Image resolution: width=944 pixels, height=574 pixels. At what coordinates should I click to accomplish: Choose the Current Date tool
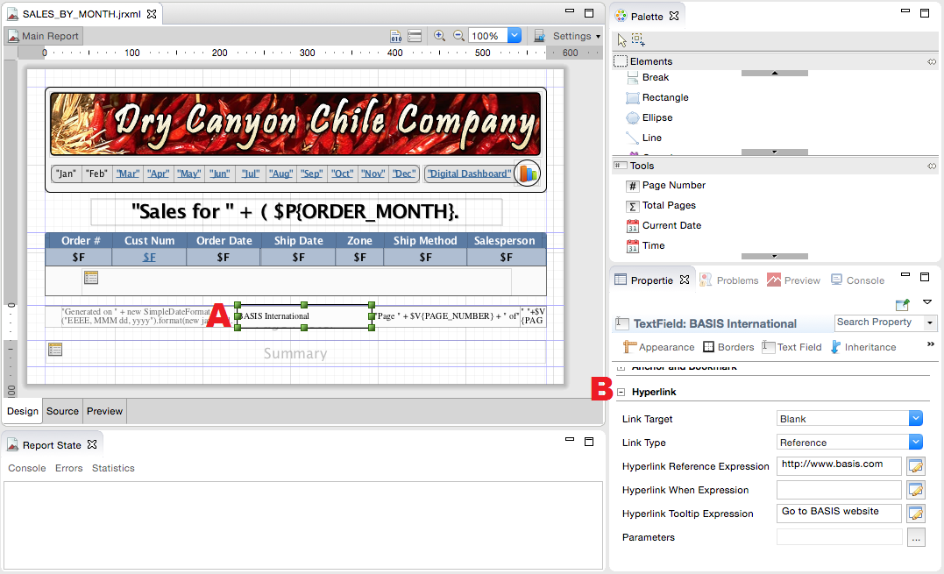671,225
